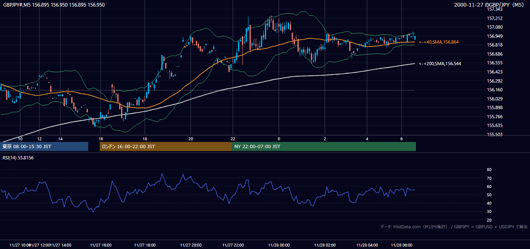Click price scale value 155.635

pyautogui.click(x=495, y=125)
